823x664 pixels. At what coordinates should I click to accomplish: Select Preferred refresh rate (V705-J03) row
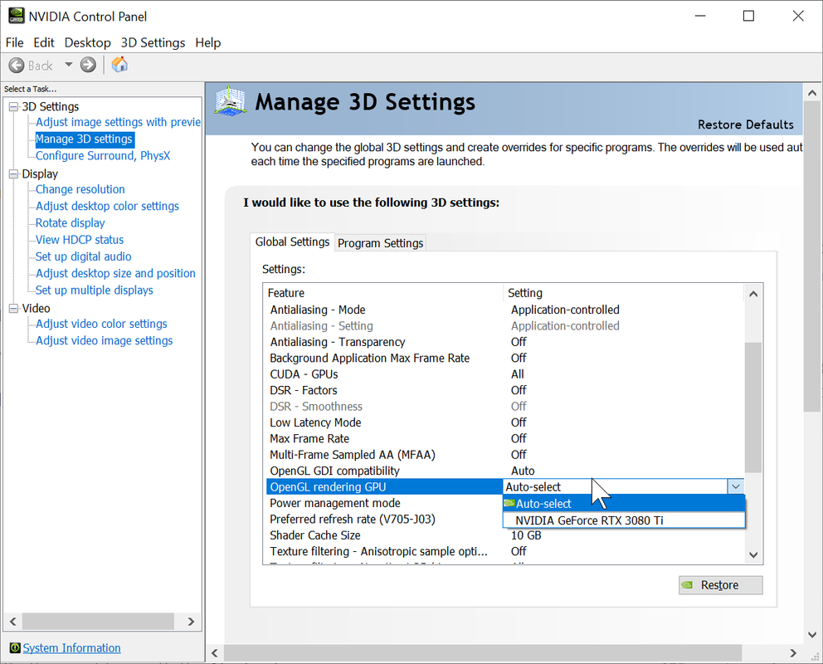pos(386,519)
